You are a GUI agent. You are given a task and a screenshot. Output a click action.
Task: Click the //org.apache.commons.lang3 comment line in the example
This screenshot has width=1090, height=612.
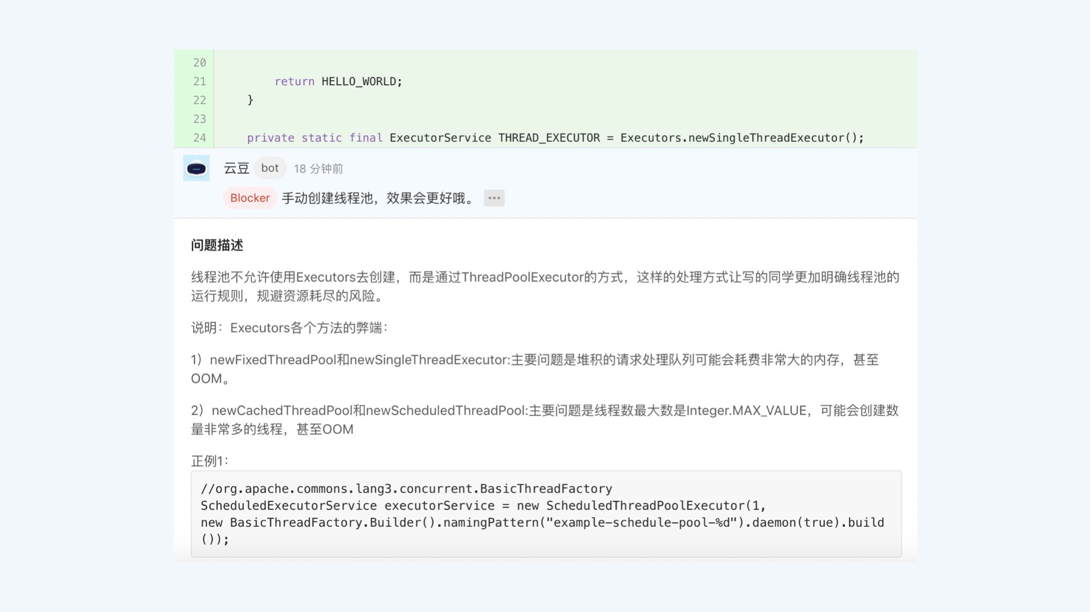coord(406,489)
